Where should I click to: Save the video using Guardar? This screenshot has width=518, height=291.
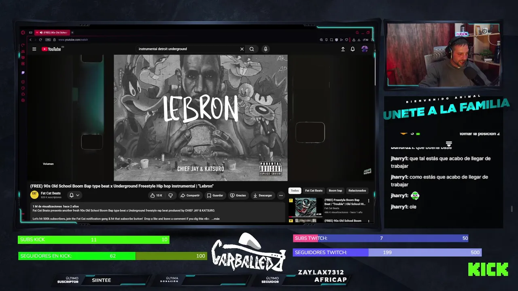[215, 195]
